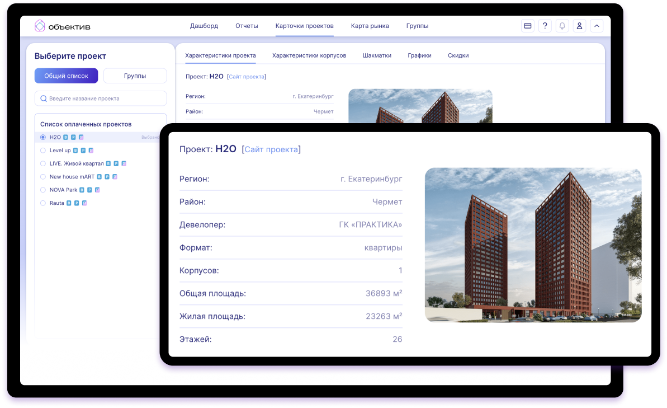
Task: Click the Введите название проекта search field
Action: pos(101,99)
